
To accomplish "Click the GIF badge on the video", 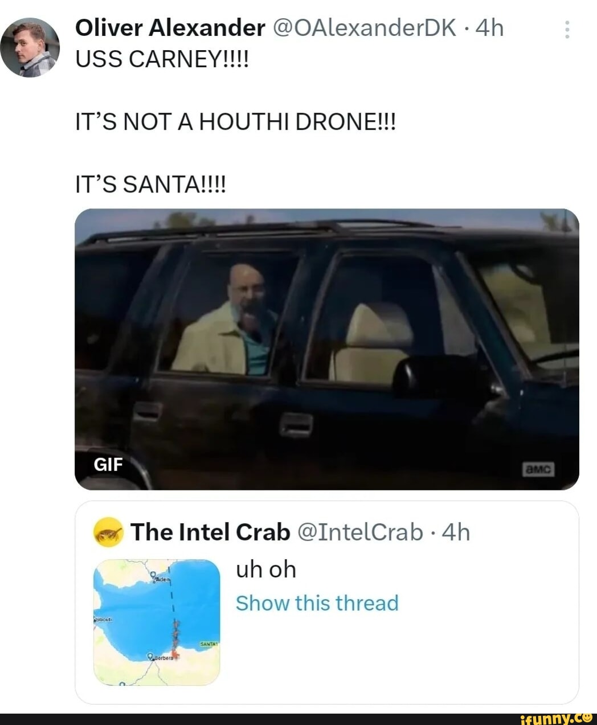I will click(108, 465).
